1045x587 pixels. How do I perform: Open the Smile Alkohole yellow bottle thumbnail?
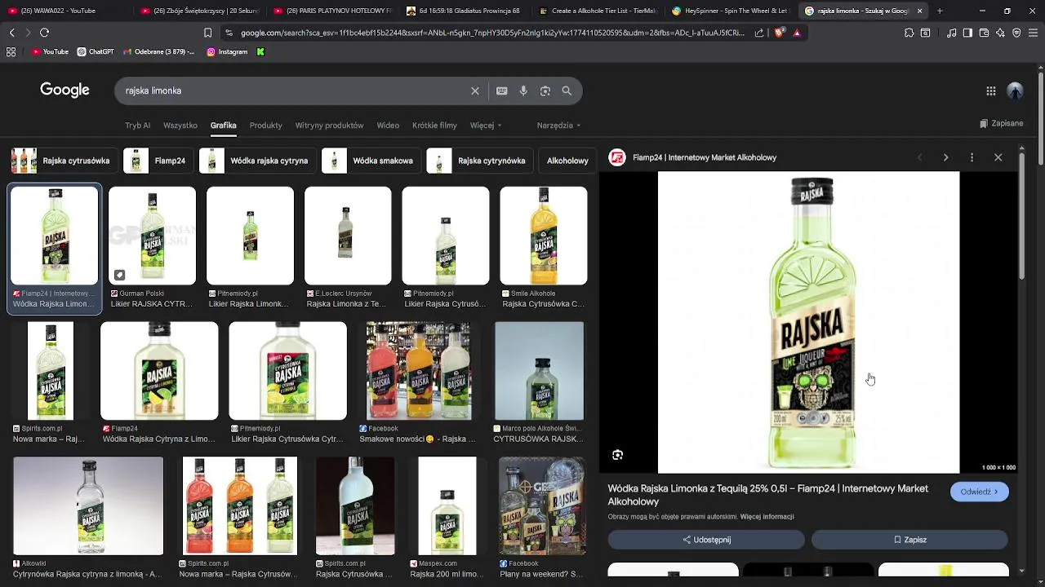[x=544, y=236]
